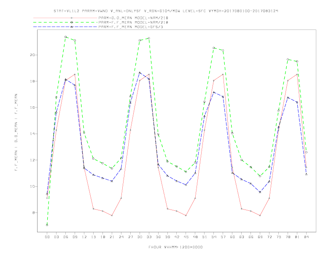The height and width of the screenshot is (258, 334).
Task: Click x-axis tick label 15
Action: (x=93, y=237)
